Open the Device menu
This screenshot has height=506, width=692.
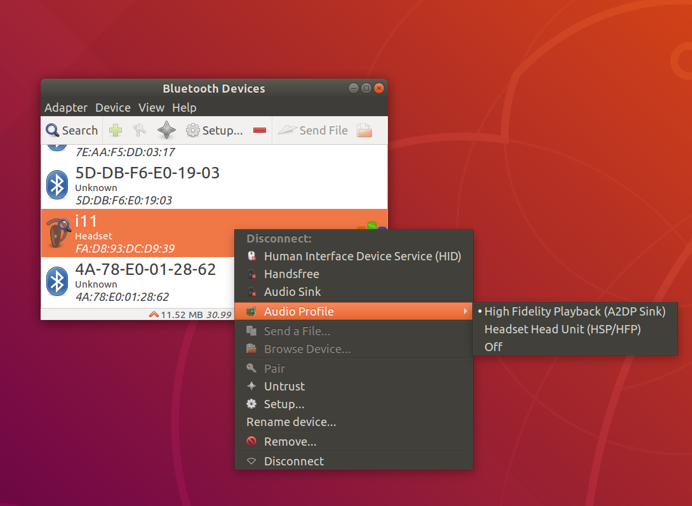[113, 108]
